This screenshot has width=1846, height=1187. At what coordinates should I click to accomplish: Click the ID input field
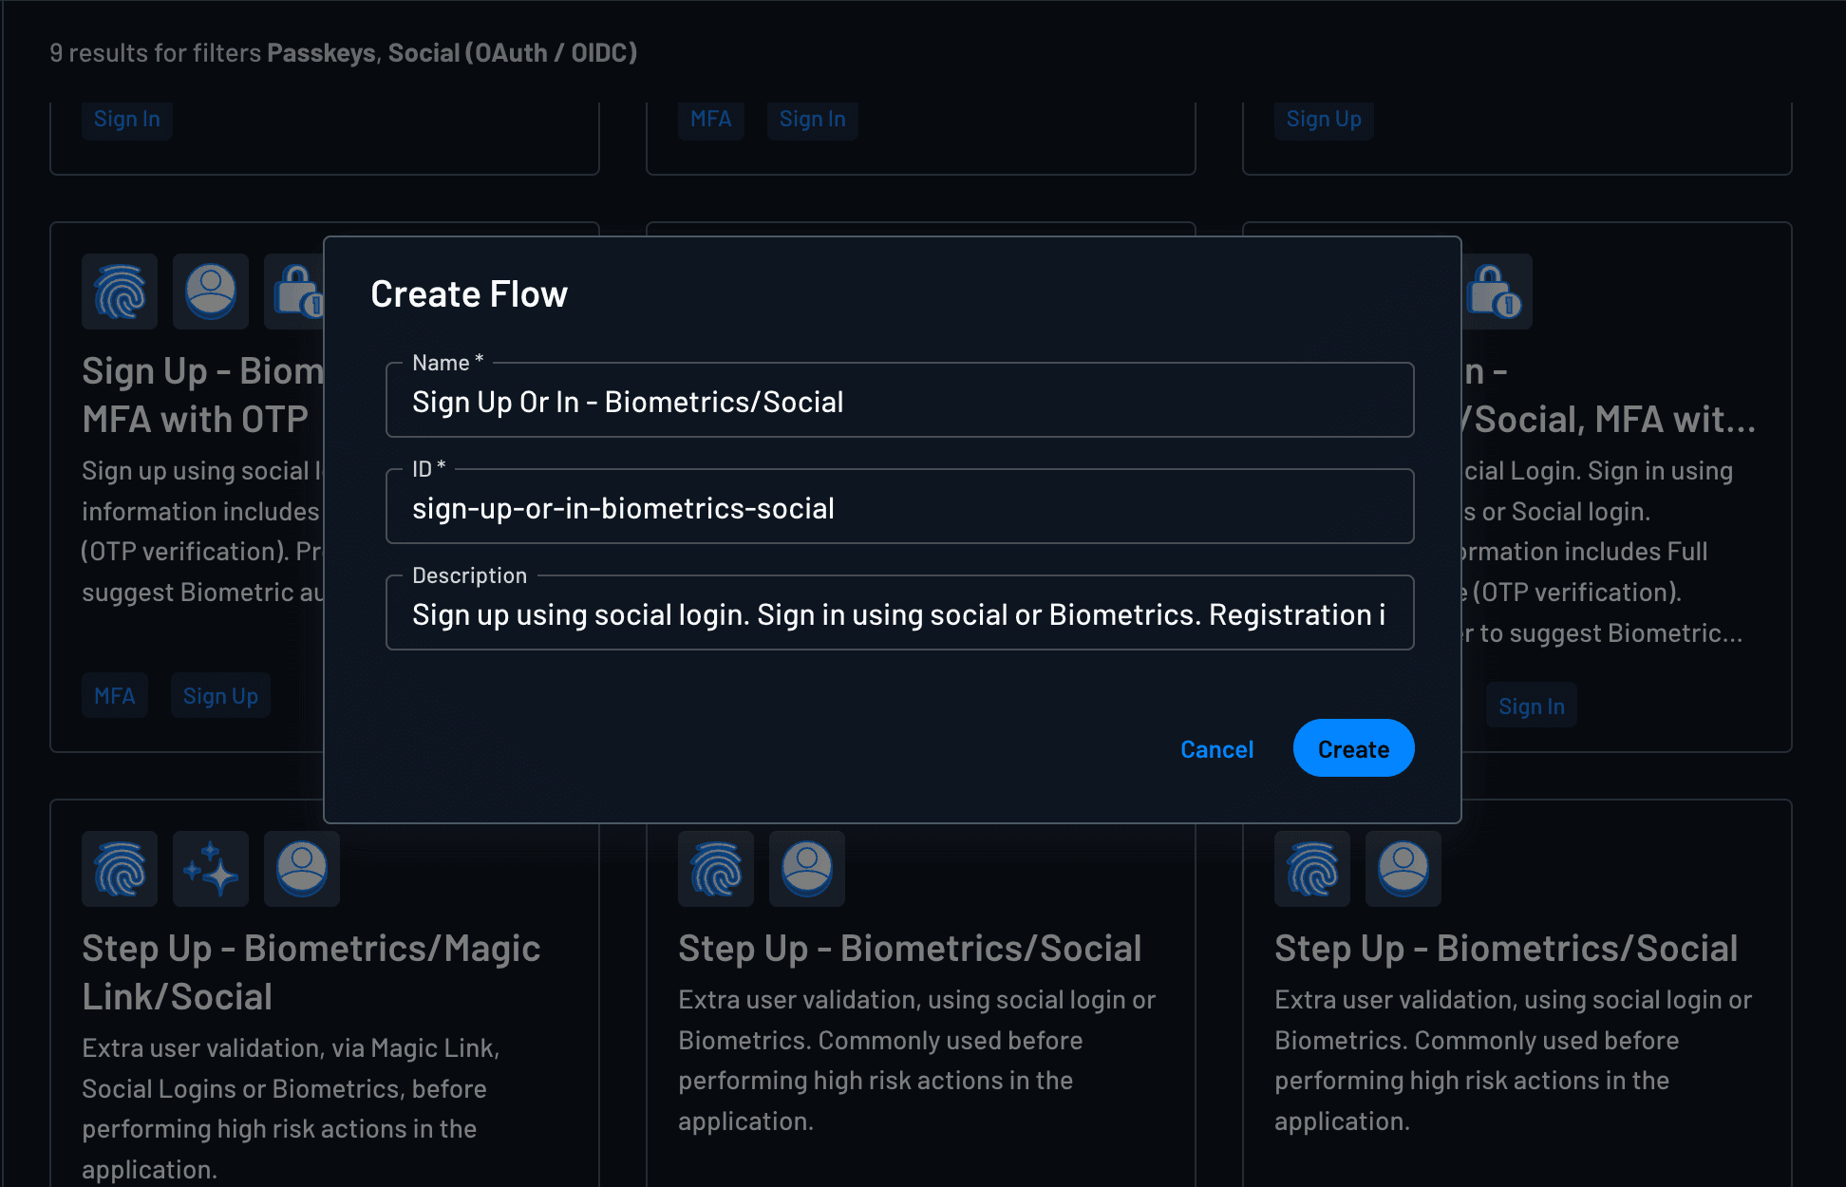pos(898,506)
